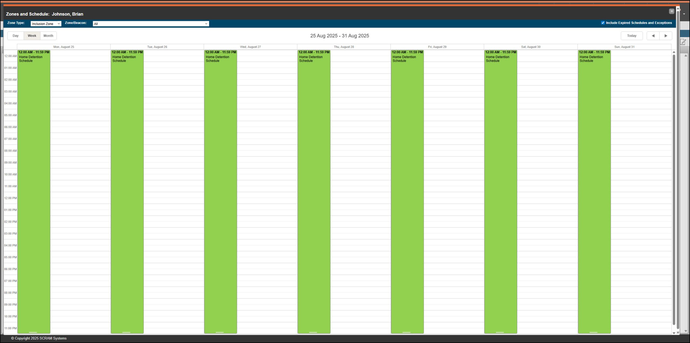
Task: Advance to next week with right arrow
Action: 666,36
